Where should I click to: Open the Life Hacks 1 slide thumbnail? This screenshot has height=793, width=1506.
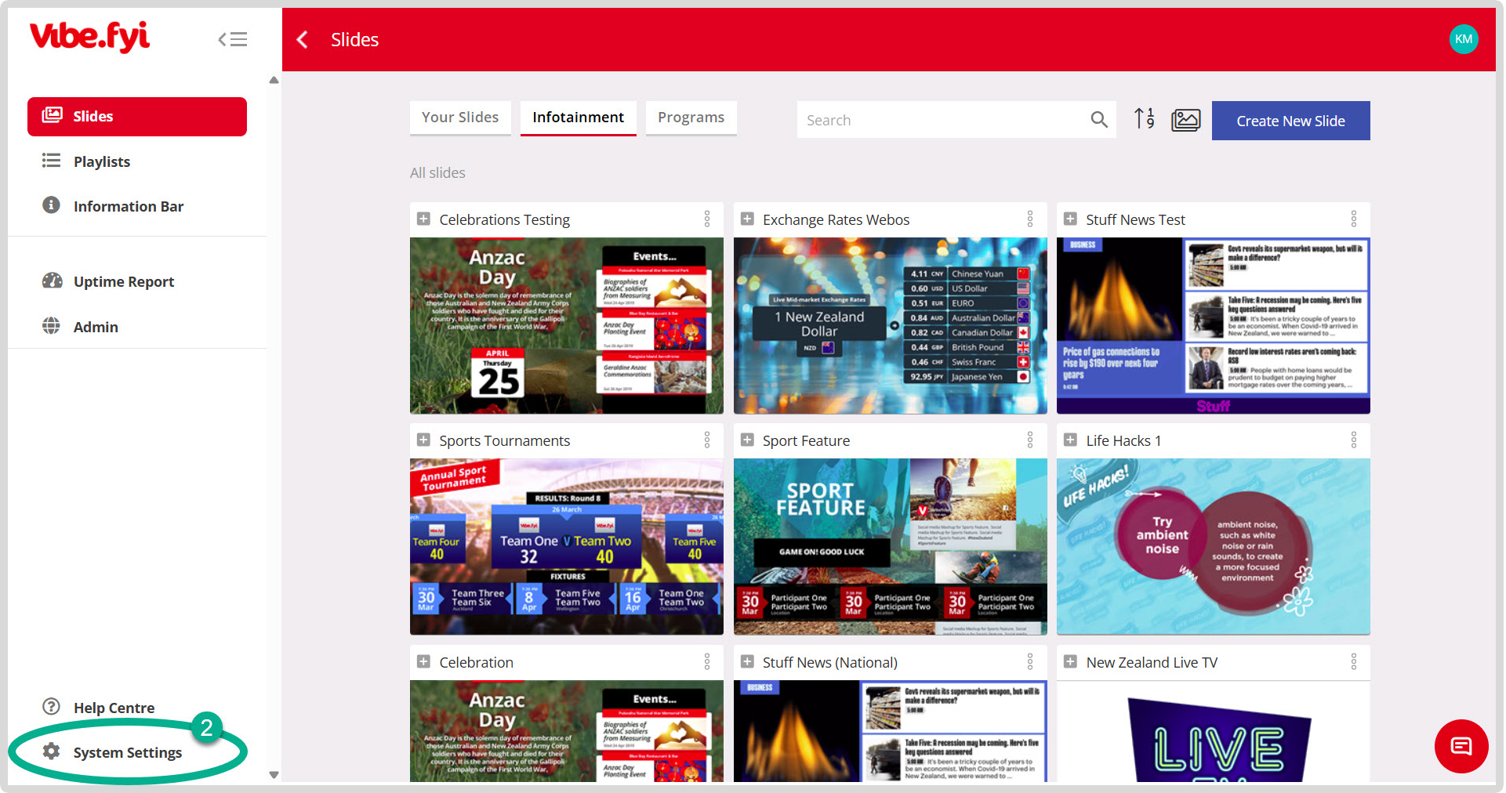[1214, 547]
